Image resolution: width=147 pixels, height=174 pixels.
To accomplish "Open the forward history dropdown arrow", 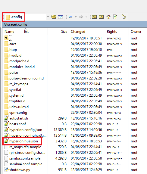I will (86, 17).
